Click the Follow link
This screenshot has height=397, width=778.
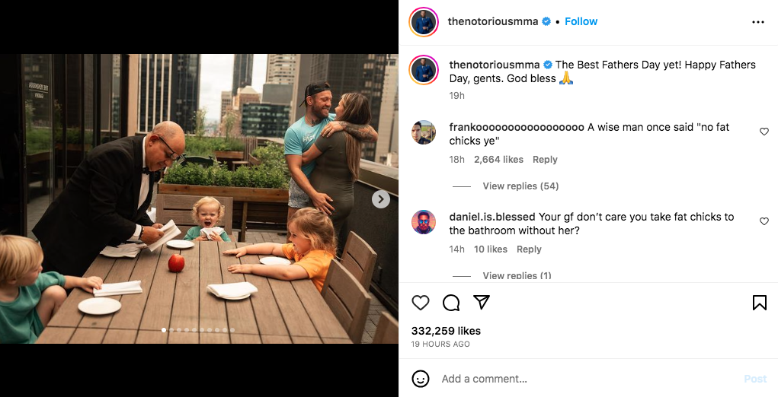click(x=581, y=21)
